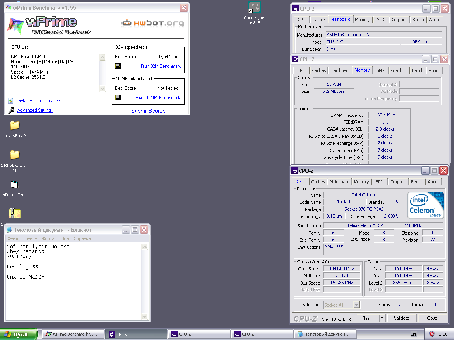Image resolution: width=454 pixels, height=340 pixels.
Task: Click the CPU-Z app icon in the CPU window title bar
Action: click(x=294, y=170)
